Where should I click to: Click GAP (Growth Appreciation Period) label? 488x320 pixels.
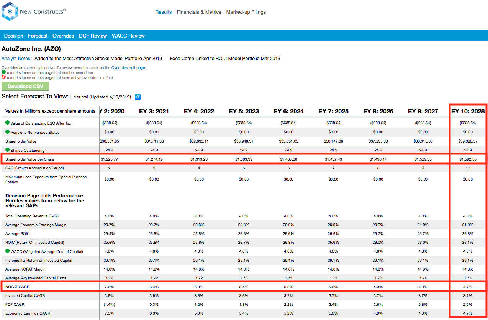(x=34, y=168)
